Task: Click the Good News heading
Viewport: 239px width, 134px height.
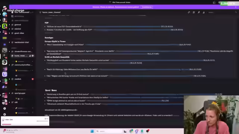Action: (x=51, y=90)
